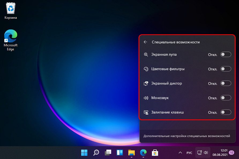The image size is (239, 159).
Task: Click the Специальные возможности header title
Action: tap(176, 42)
